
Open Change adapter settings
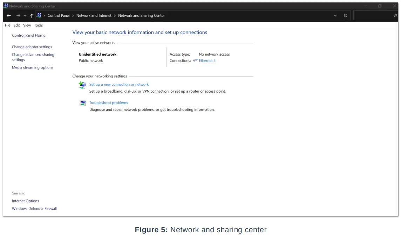[x=32, y=47]
